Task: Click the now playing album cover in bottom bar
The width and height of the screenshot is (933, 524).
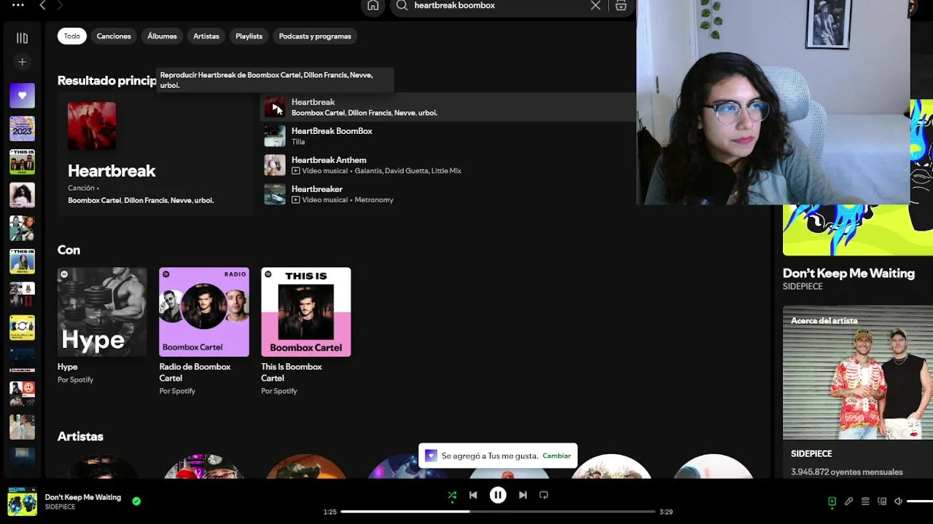Action: click(22, 502)
